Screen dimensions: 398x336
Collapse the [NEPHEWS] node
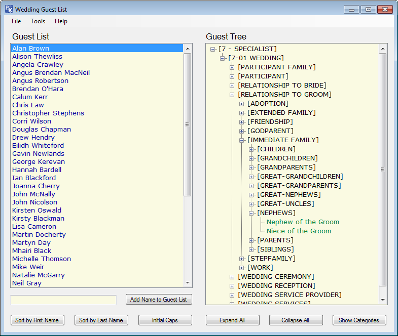tap(251, 214)
